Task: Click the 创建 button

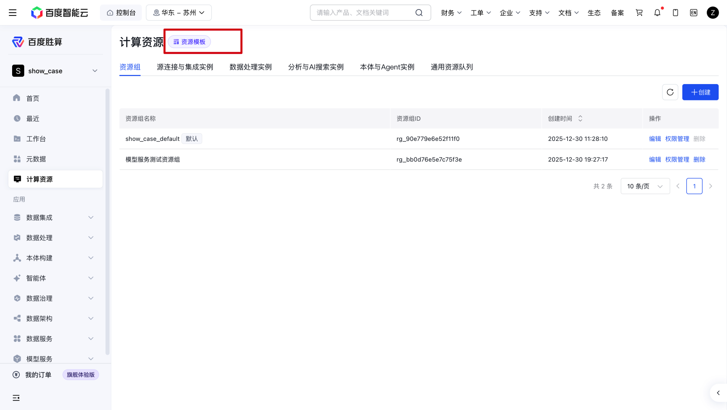Action: point(700,92)
